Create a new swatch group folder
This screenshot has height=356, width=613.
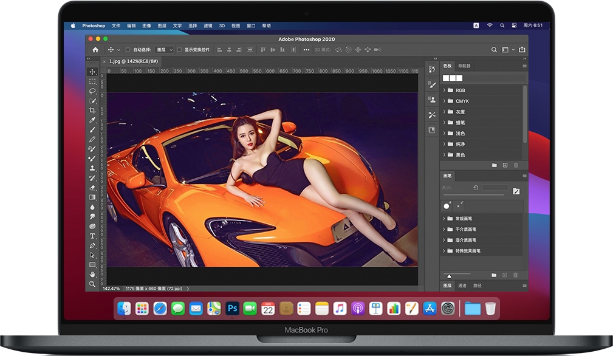pyautogui.click(x=495, y=165)
